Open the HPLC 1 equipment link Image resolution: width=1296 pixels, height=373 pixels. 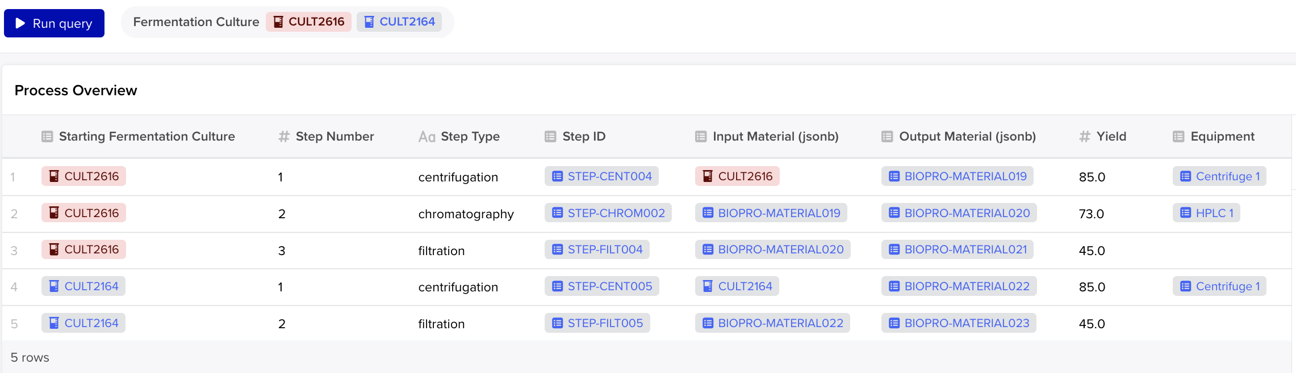tap(1207, 213)
